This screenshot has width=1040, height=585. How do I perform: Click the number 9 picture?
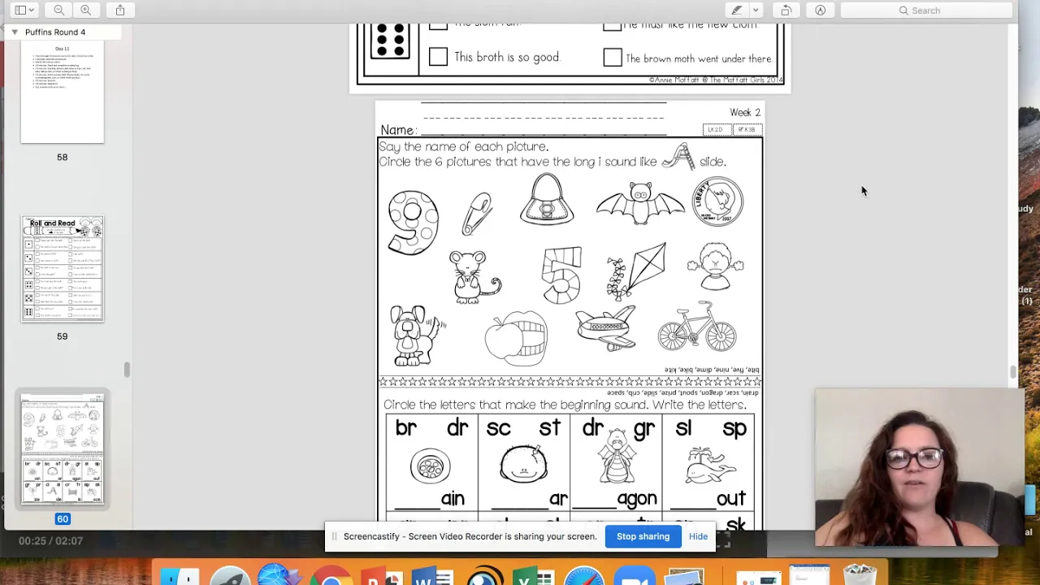pos(413,223)
